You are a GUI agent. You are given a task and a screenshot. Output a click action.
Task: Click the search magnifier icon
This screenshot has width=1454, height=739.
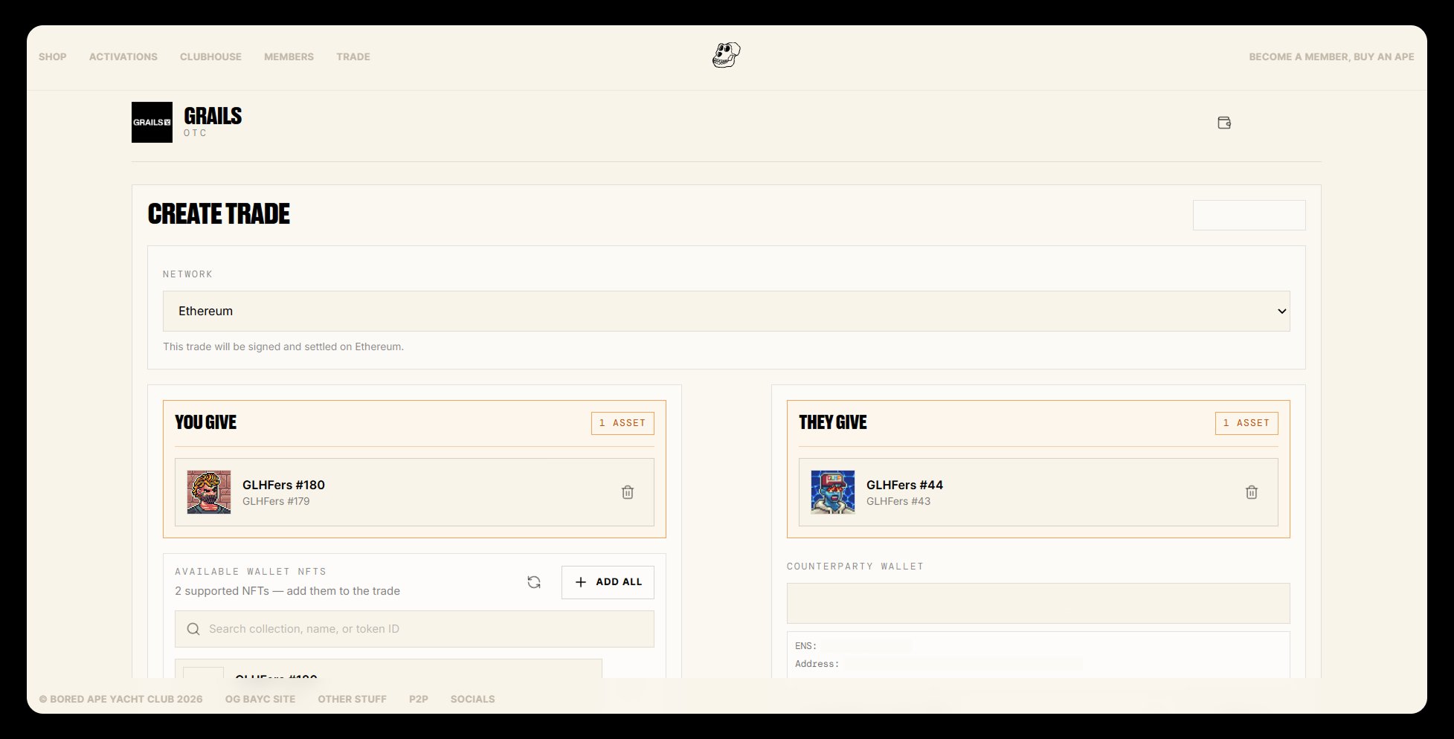pyautogui.click(x=193, y=629)
